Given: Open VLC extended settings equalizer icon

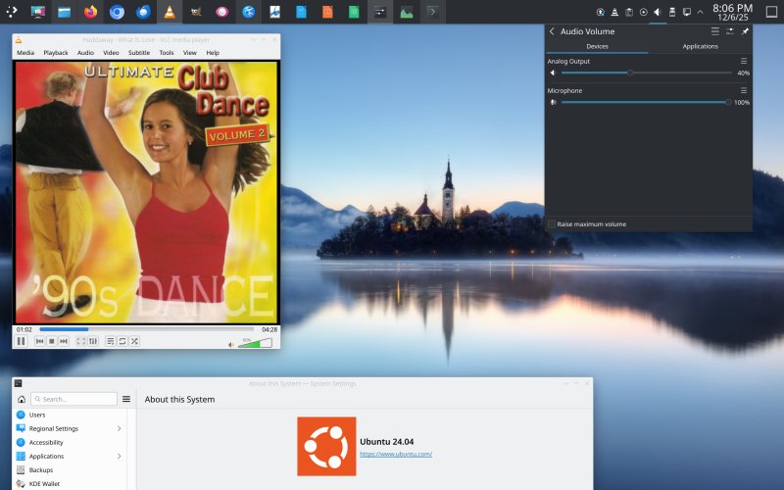Looking at the screenshot, I should (x=93, y=341).
